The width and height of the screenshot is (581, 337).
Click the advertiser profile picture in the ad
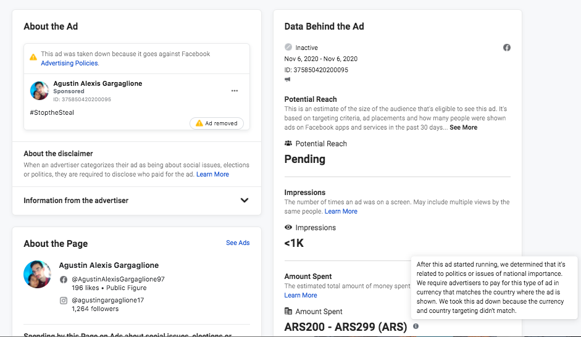tap(40, 91)
